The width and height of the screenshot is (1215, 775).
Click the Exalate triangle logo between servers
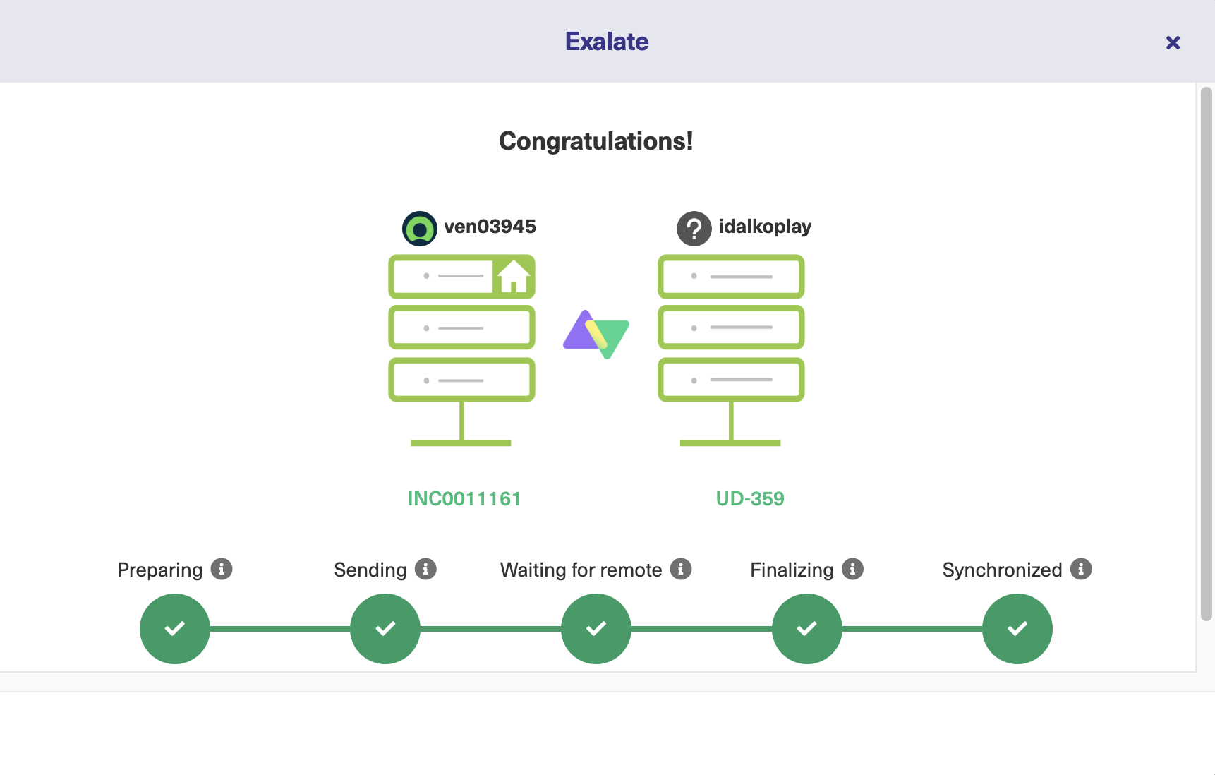point(596,334)
